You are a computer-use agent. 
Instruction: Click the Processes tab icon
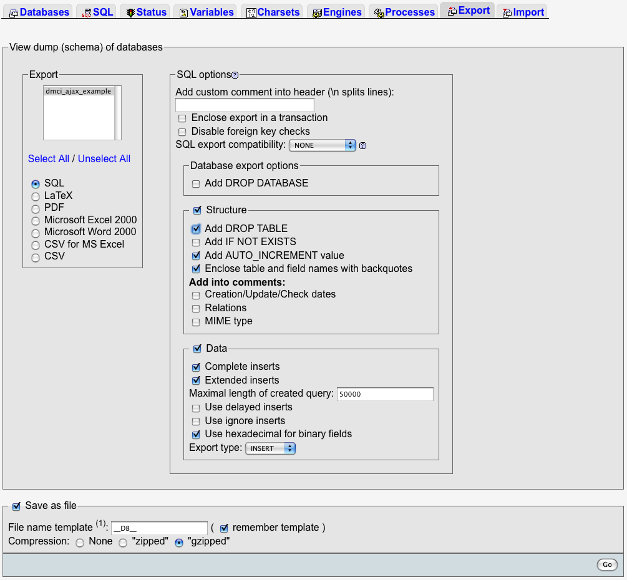click(x=379, y=12)
